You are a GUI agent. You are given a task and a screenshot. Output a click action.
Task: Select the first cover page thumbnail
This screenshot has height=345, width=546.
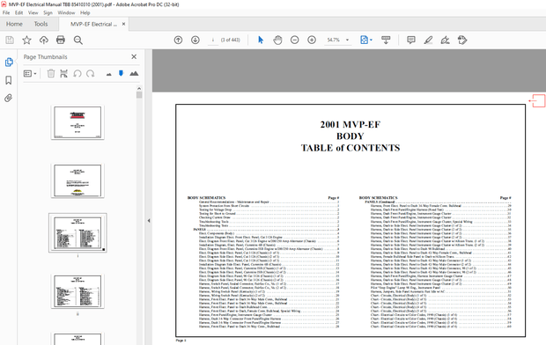pos(77,122)
